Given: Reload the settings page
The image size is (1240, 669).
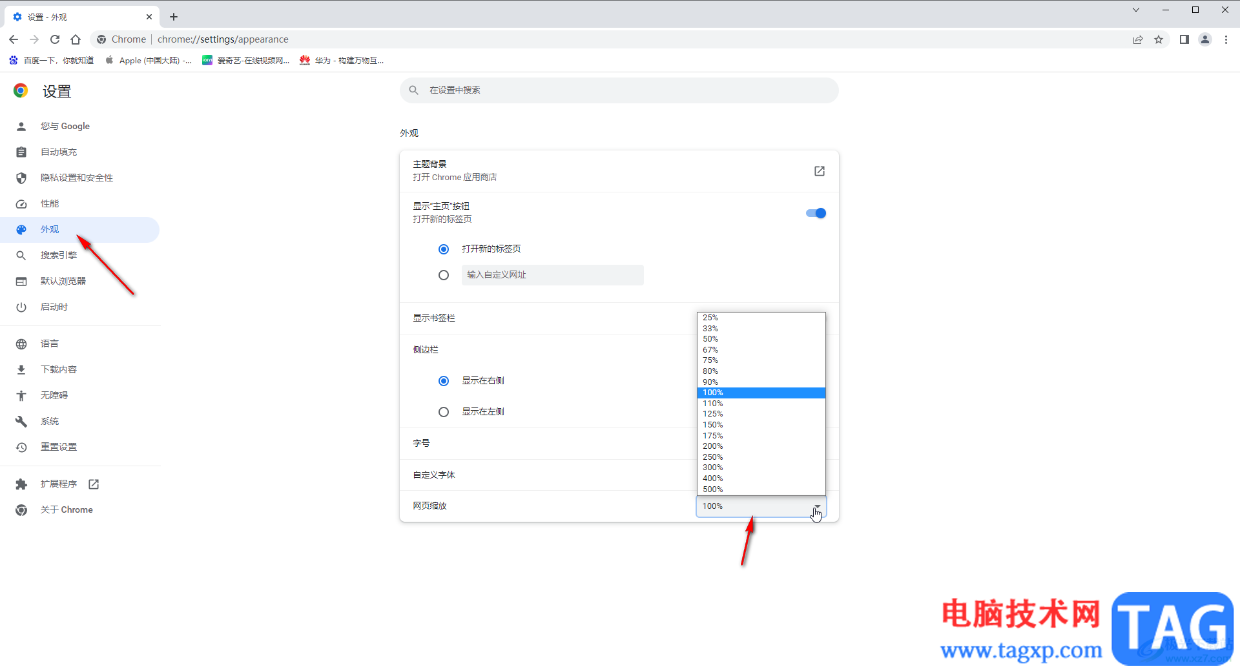Looking at the screenshot, I should click(x=55, y=39).
